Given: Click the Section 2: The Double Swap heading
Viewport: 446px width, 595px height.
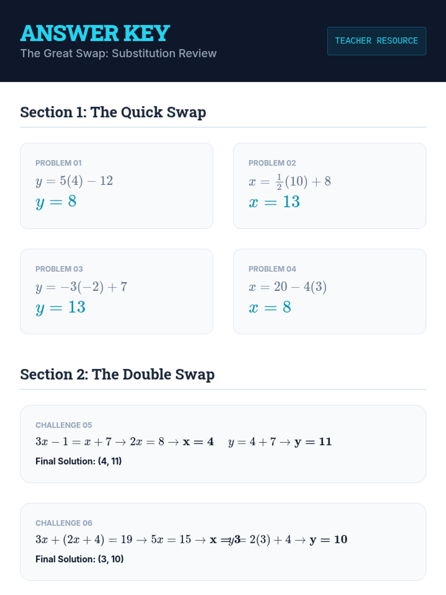Looking at the screenshot, I should tap(117, 374).
